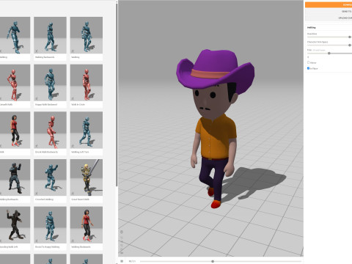352x264 pixels.
Task: Enable the Mirror checkbox
Action: pyautogui.click(x=308, y=62)
